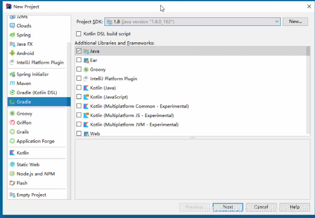Click the Gradle (Kotlin DSL) text label
This screenshot has height=218, width=315.
pyautogui.click(x=37, y=93)
